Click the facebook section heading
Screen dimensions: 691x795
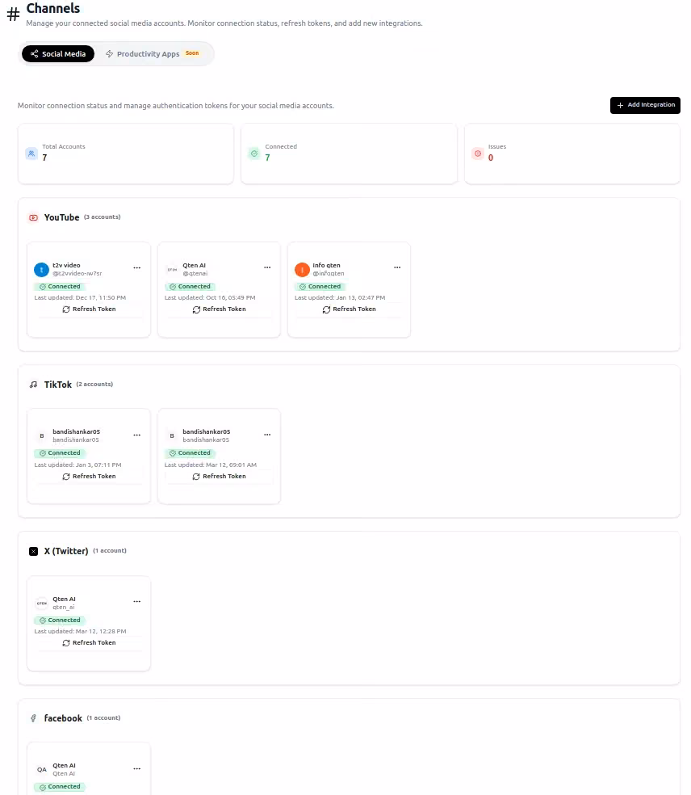pyautogui.click(x=63, y=718)
